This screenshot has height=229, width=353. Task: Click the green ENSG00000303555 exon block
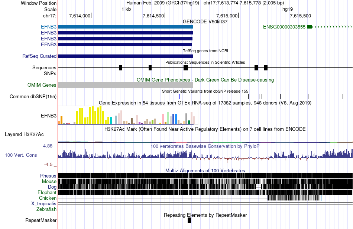[309, 27]
